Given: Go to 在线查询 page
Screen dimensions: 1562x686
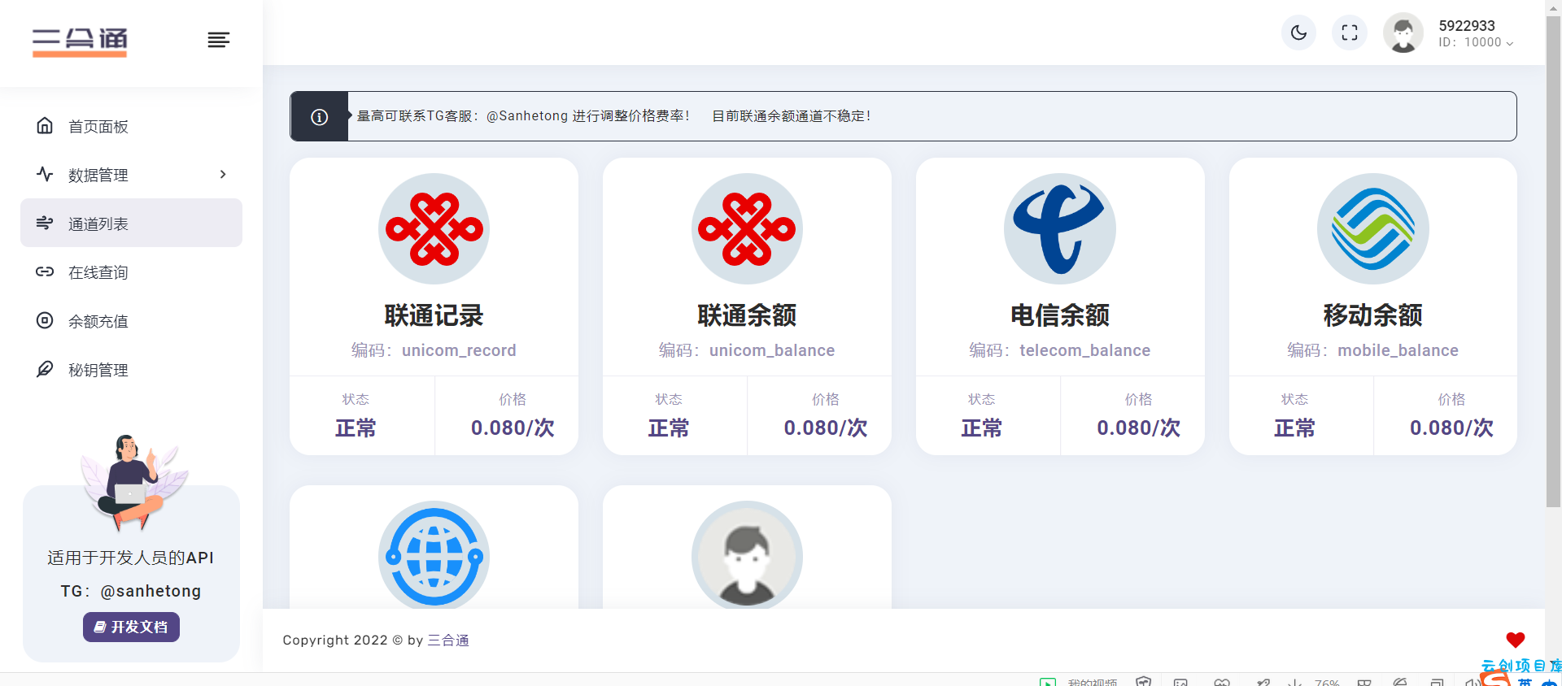Looking at the screenshot, I should 131,272.
